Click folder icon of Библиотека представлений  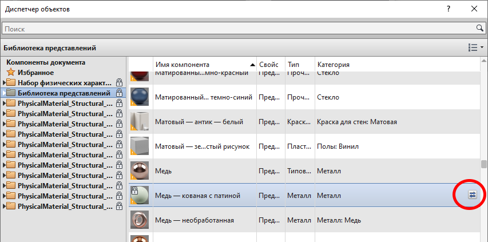11,93
